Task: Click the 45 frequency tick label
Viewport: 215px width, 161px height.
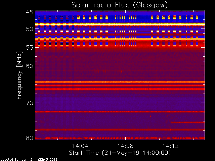Action: coord(30,12)
